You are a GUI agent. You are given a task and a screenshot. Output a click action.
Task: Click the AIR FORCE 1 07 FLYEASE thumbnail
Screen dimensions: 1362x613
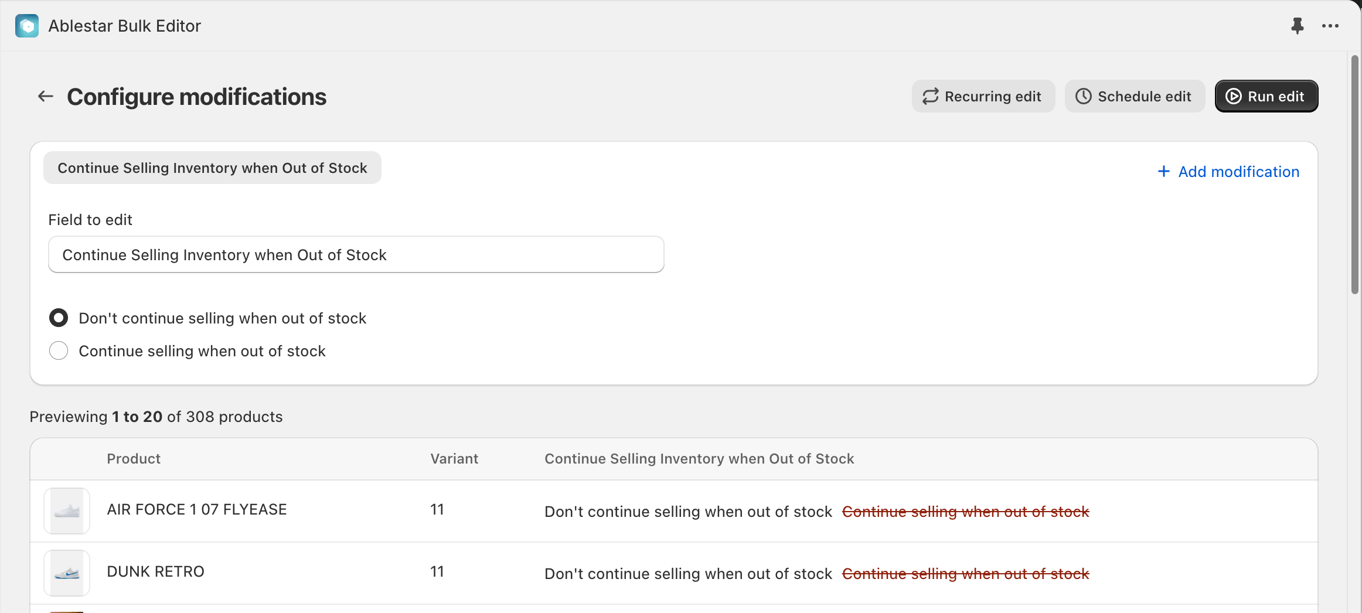coord(67,511)
